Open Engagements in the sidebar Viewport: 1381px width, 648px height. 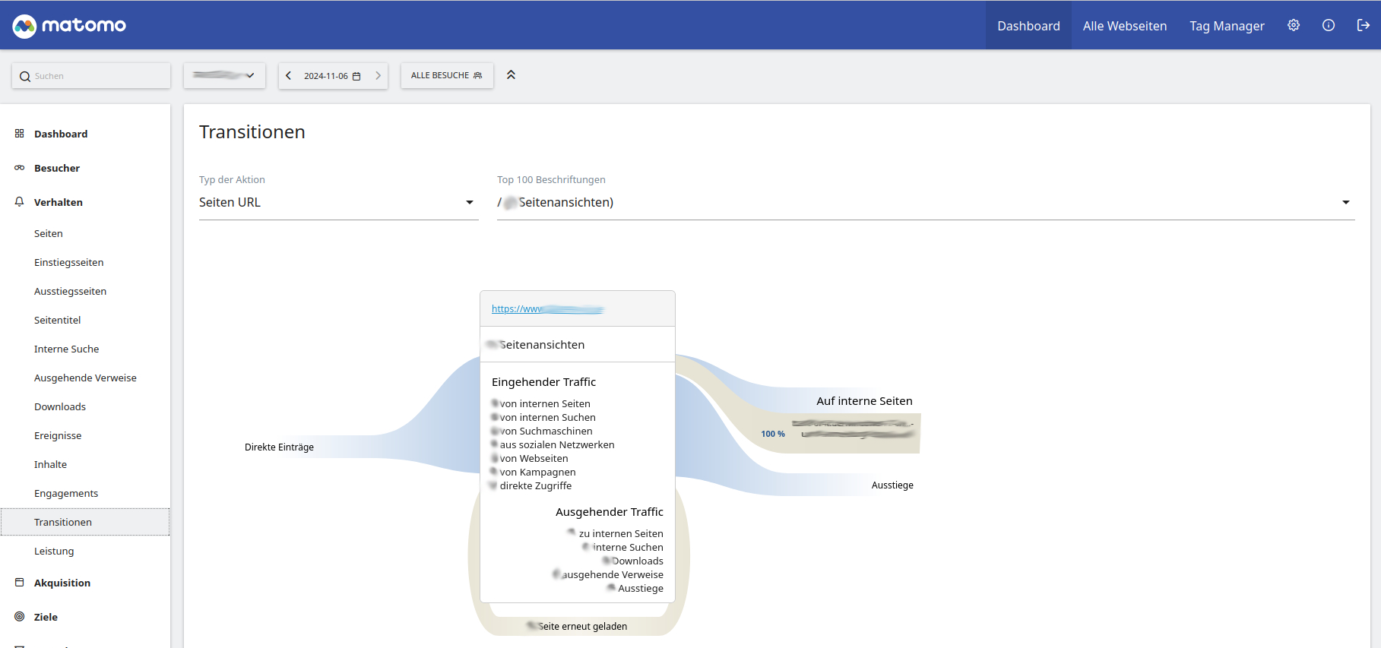66,493
